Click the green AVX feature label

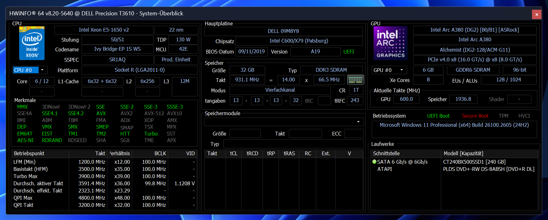(101, 114)
